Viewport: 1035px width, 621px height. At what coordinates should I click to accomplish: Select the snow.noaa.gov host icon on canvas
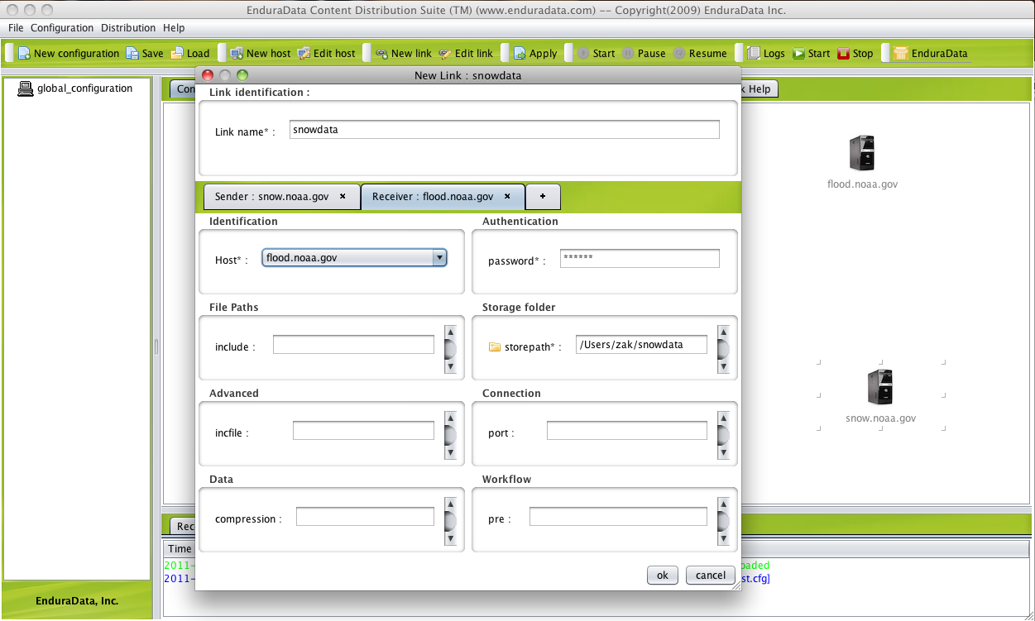pyautogui.click(x=879, y=388)
